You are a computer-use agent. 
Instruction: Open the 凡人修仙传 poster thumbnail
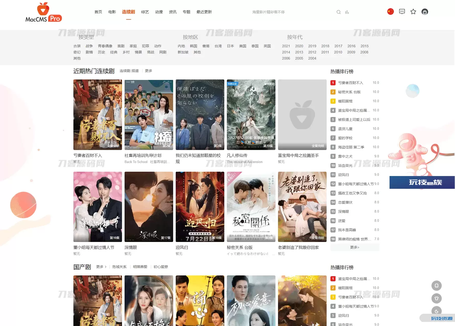click(251, 115)
